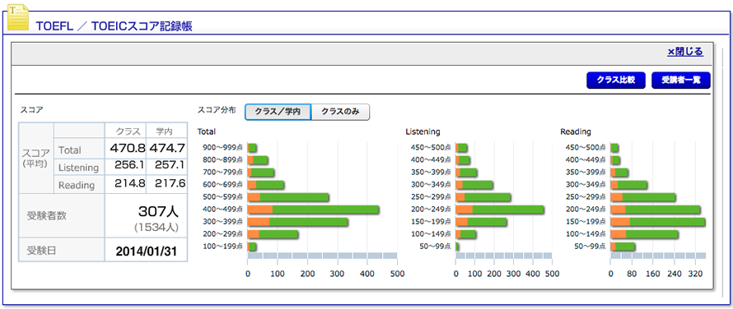Click the Total chart 600～699点 bar
Image resolution: width=733 pixels, height=309 pixels.
pyautogui.click(x=265, y=184)
